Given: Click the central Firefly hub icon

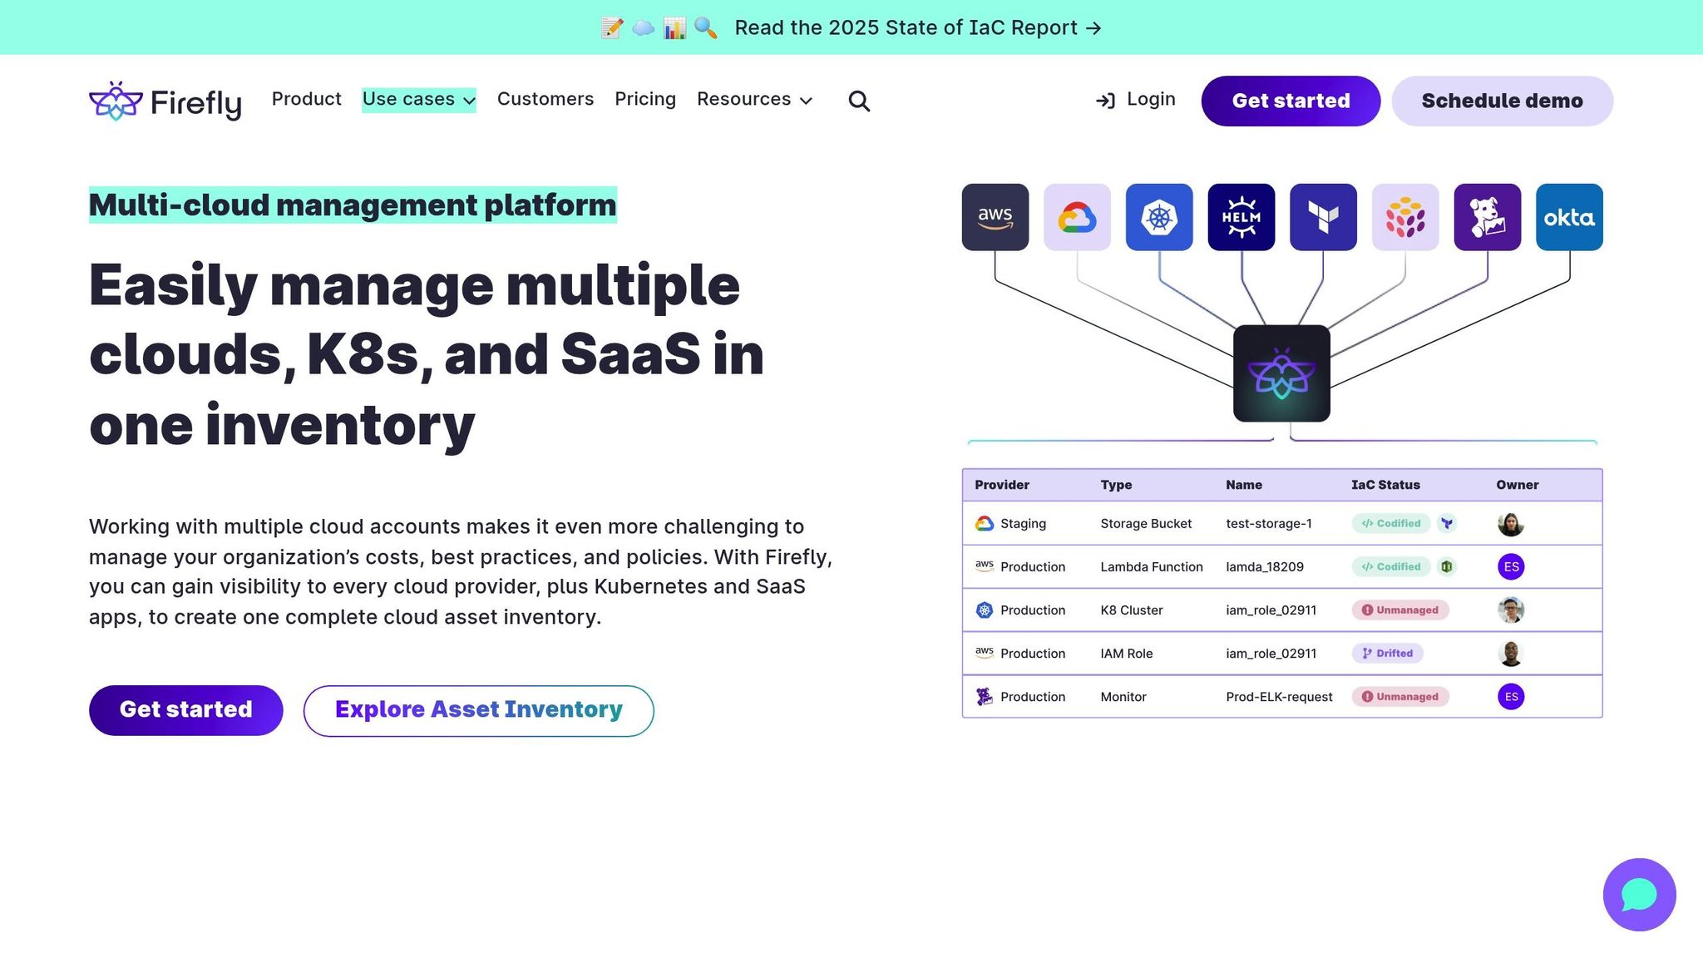Looking at the screenshot, I should tap(1281, 373).
